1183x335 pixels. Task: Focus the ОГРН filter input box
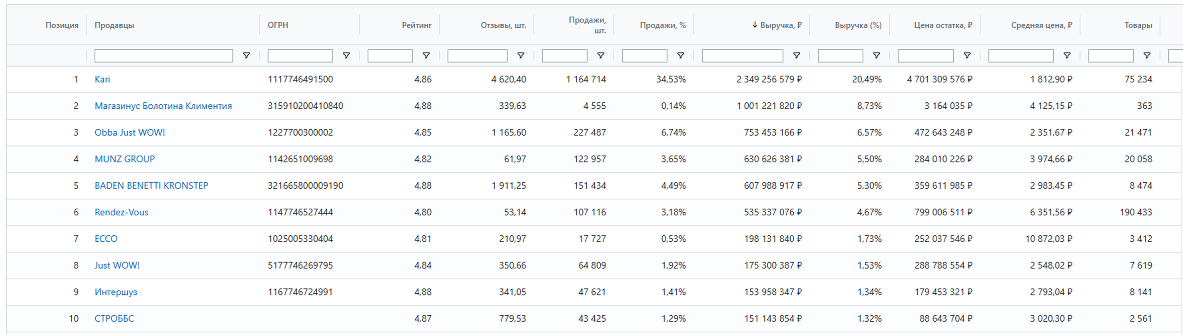pyautogui.click(x=300, y=56)
